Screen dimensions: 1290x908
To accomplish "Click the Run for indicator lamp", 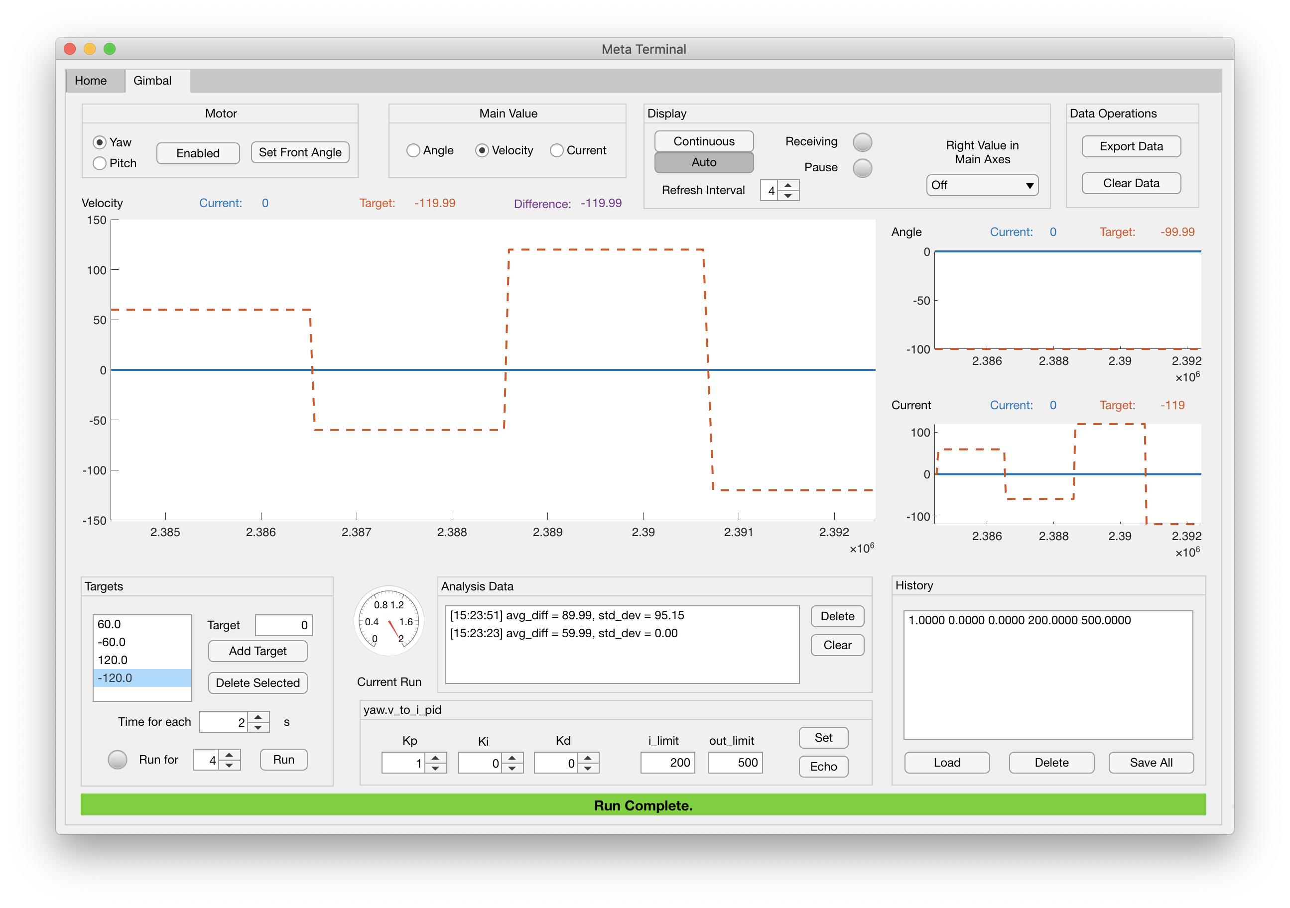I will click(x=118, y=759).
